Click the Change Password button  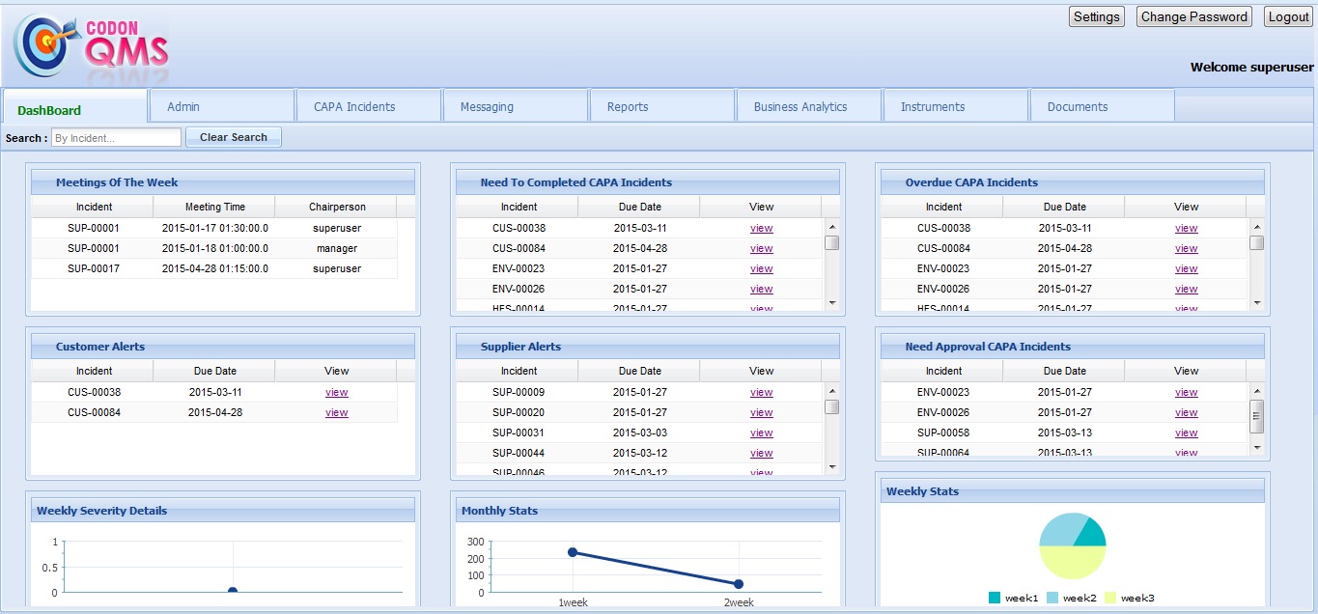click(1193, 16)
